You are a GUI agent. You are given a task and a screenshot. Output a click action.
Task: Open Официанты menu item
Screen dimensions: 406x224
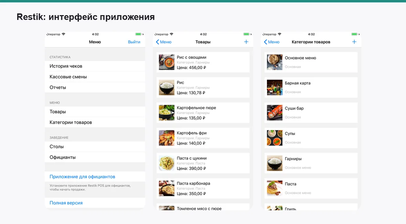95,157
